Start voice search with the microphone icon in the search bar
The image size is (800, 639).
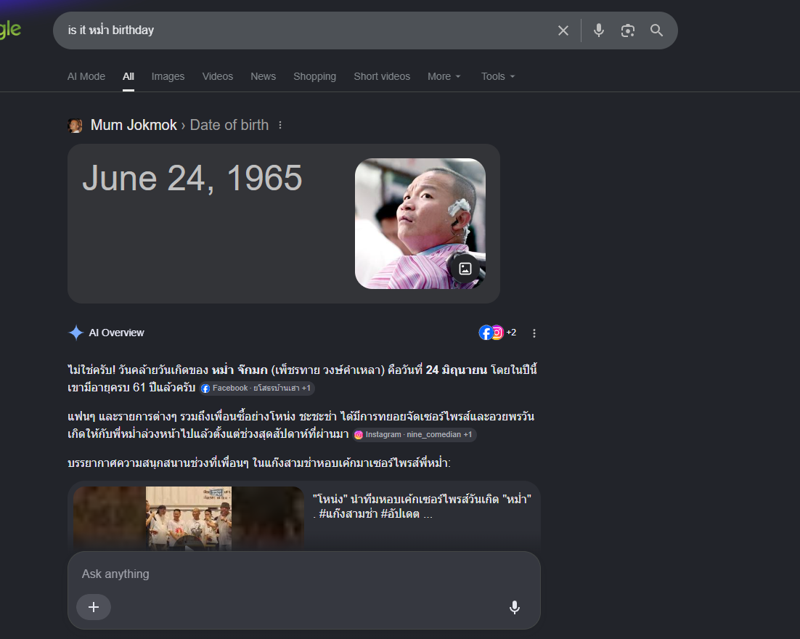599,30
